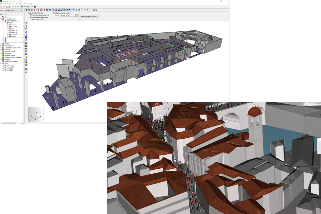Toggle Auto-sort egress components checkbox
Screen dimensions: 321x214
[31, 15]
